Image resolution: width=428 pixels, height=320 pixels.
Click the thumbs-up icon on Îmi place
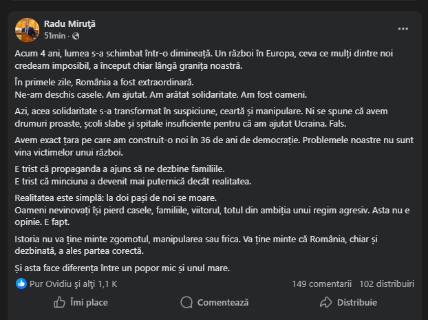(59, 302)
